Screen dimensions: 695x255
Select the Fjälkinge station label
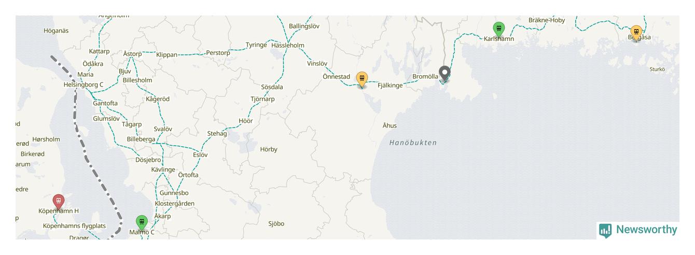[x=390, y=86]
